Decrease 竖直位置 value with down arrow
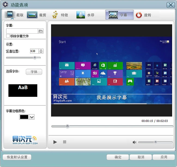The height and width of the screenshot is (167, 177). (41, 52)
